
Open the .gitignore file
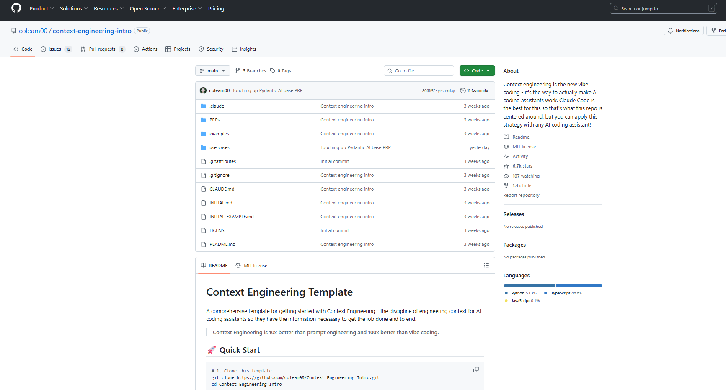(219, 175)
